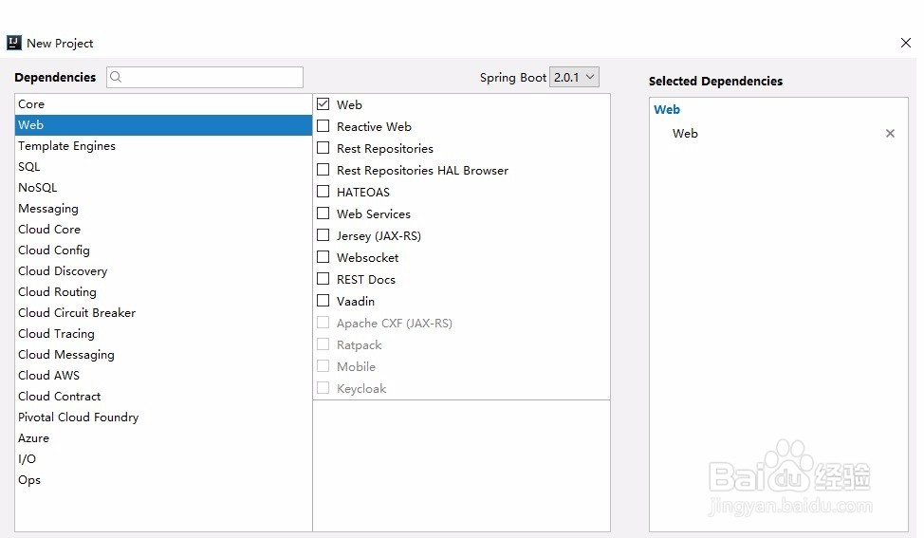Image resolution: width=924 pixels, height=538 pixels.
Task: Open the Spring Boot version dropdown
Action: tap(574, 77)
